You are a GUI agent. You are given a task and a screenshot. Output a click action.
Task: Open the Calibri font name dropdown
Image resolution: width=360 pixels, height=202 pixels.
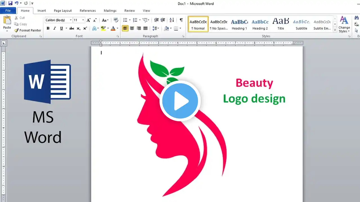tap(71, 20)
